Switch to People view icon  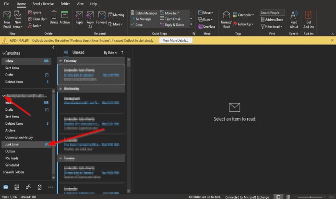[28, 187]
